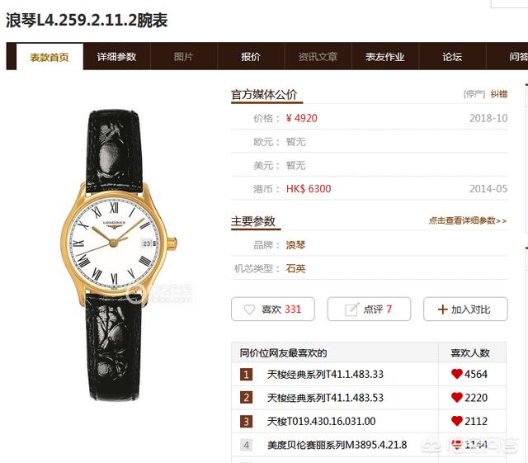The height and width of the screenshot is (463, 528).
Task: Click the red heart next to 2112
Action: [456, 421]
